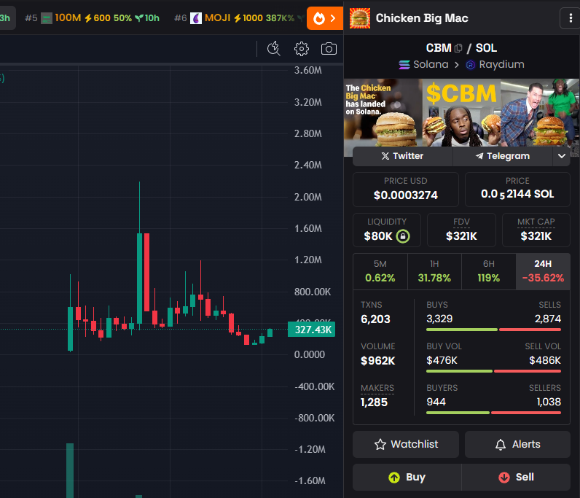Image resolution: width=580 pixels, height=498 pixels.
Task: Click the Sell button
Action: 516,477
